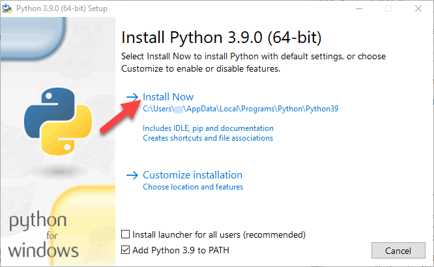Open the Customize installation option
434x267 pixels.
click(x=193, y=175)
